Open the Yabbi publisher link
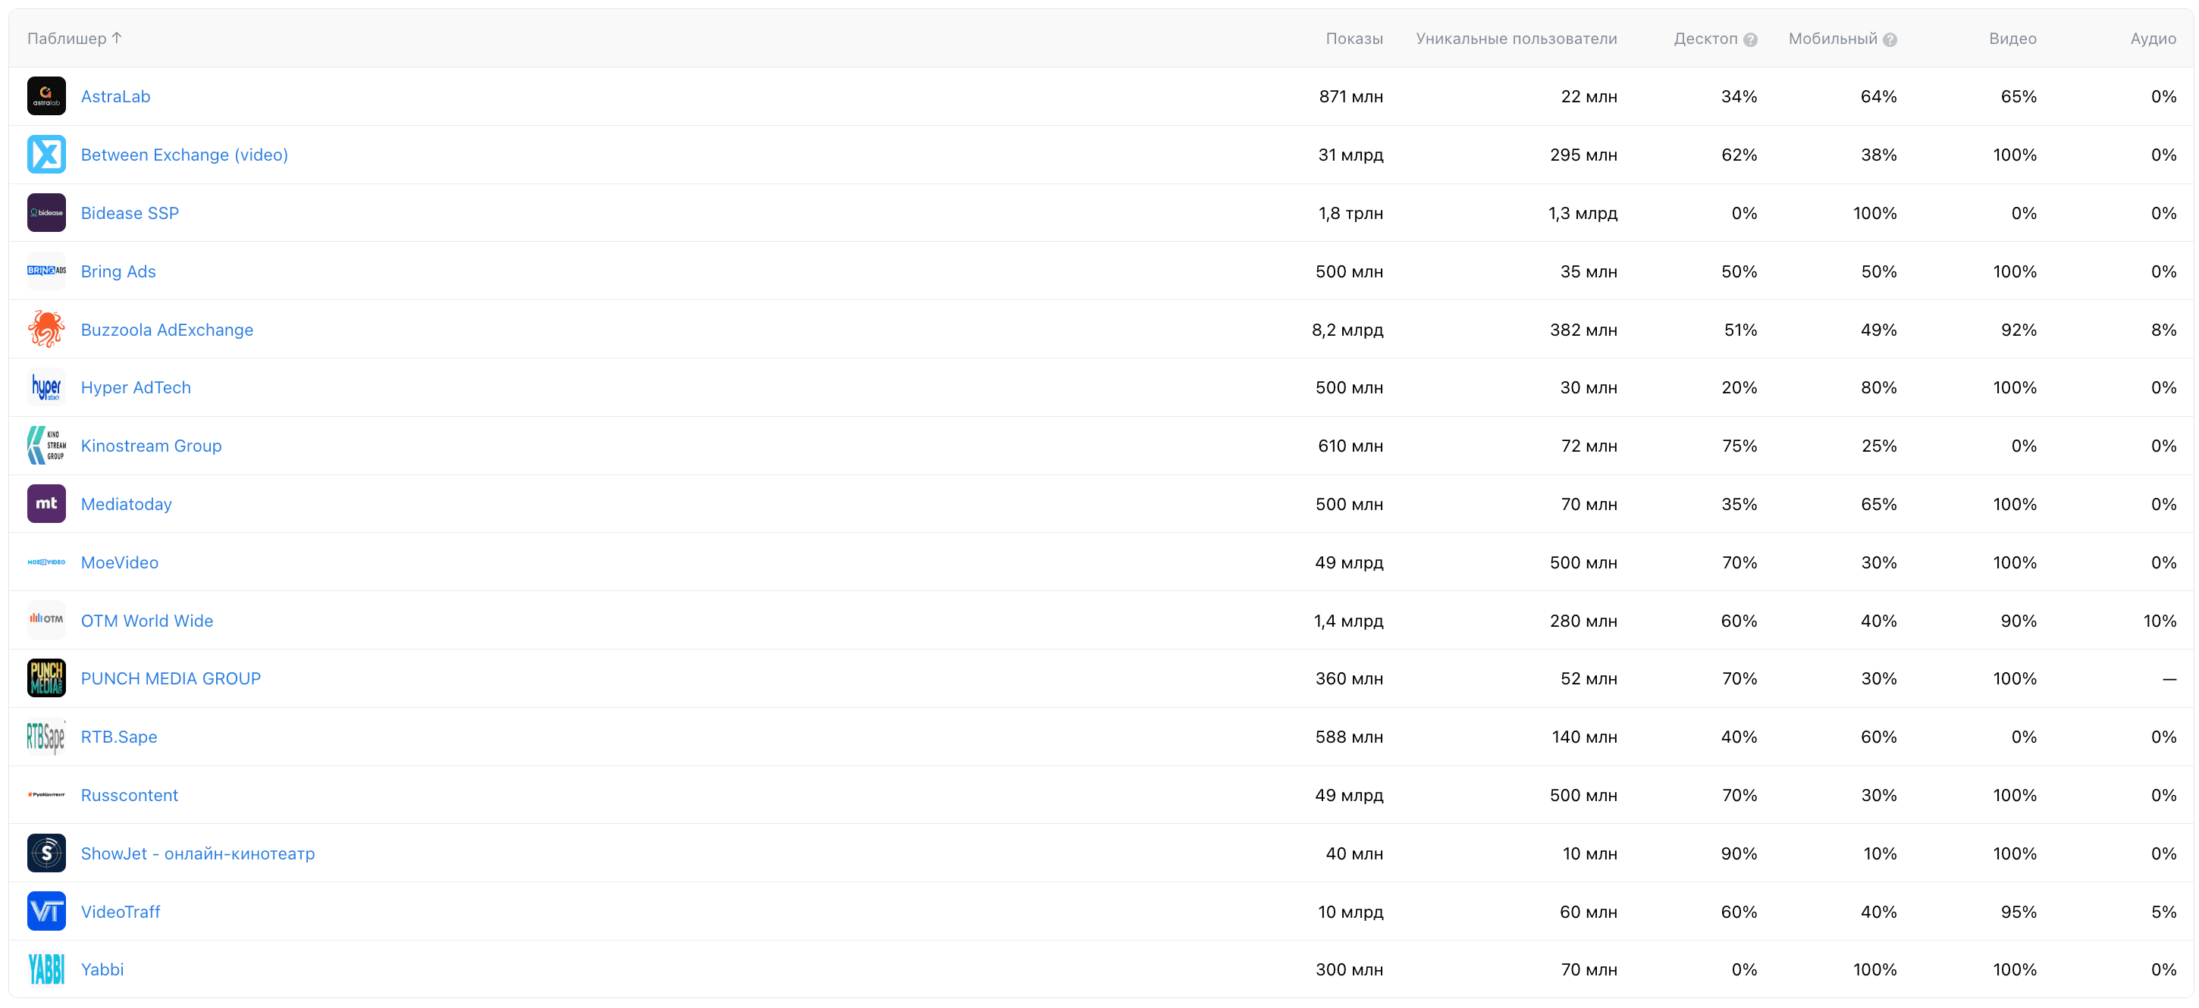The width and height of the screenshot is (2199, 1008). [x=102, y=969]
